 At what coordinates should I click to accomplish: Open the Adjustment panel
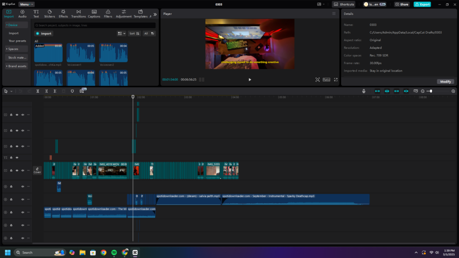[124, 14]
